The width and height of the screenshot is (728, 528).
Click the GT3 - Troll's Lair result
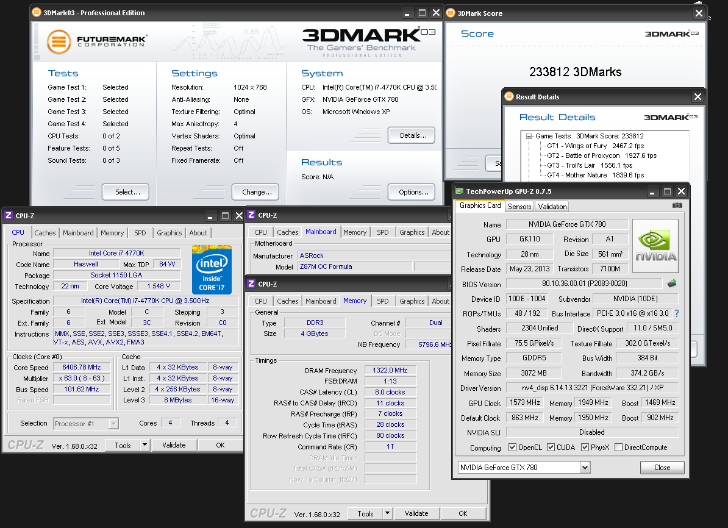tap(590, 165)
